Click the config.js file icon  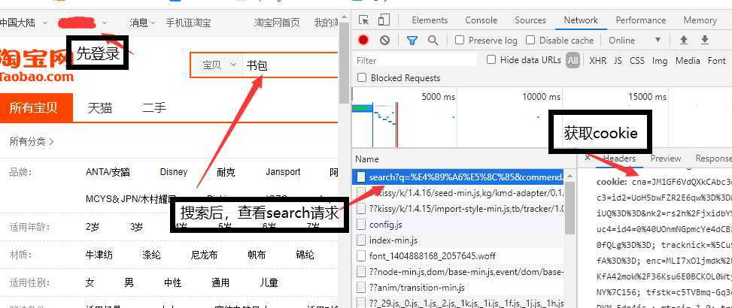click(x=361, y=225)
